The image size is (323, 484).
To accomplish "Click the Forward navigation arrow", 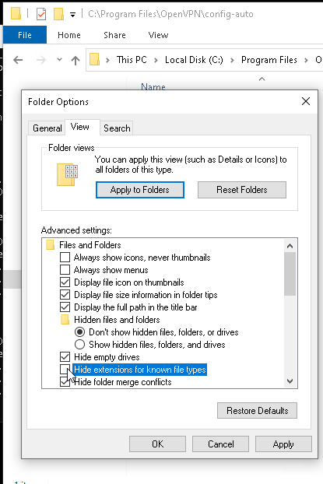I will pyautogui.click(x=40, y=60).
